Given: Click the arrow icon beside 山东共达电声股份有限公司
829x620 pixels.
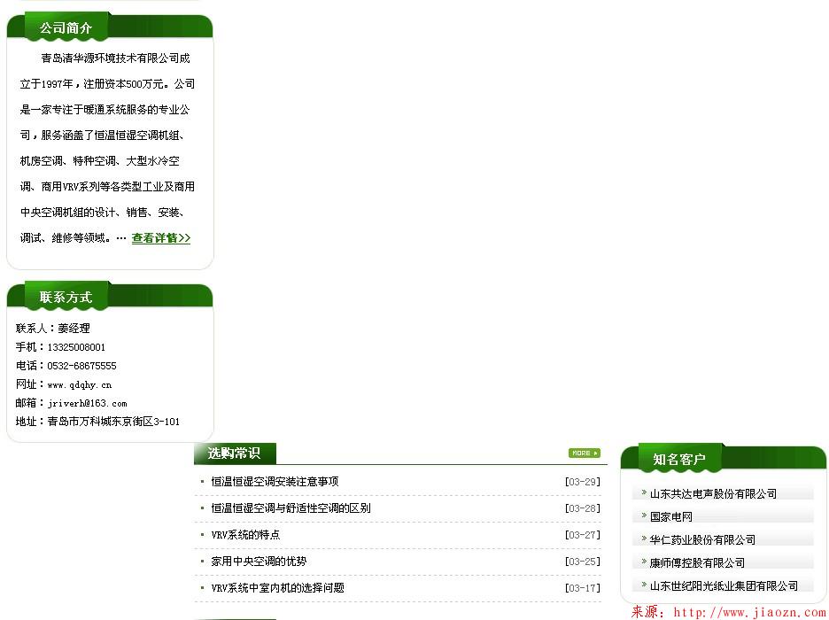Looking at the screenshot, I should [642, 492].
